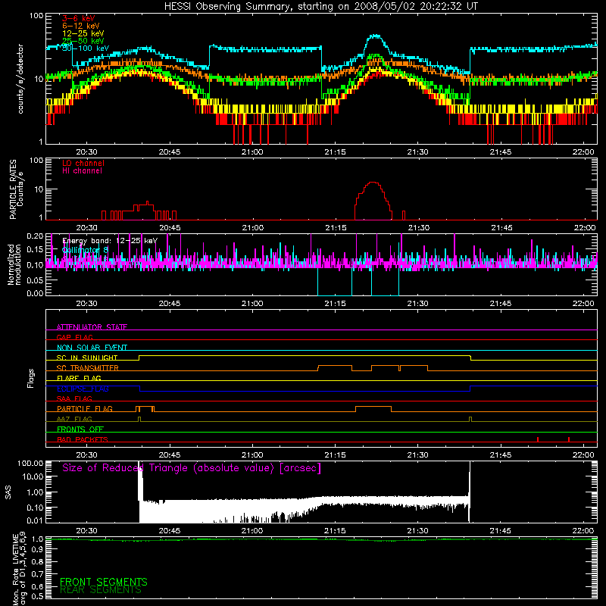The height and width of the screenshot is (606, 606).
Task: Click the 21:00 label under the Flags panel
Action: [252, 455]
